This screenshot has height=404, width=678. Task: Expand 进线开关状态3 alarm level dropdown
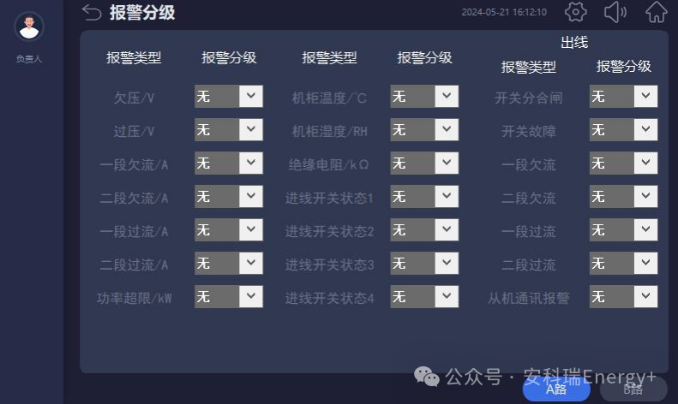pyautogui.click(x=424, y=263)
